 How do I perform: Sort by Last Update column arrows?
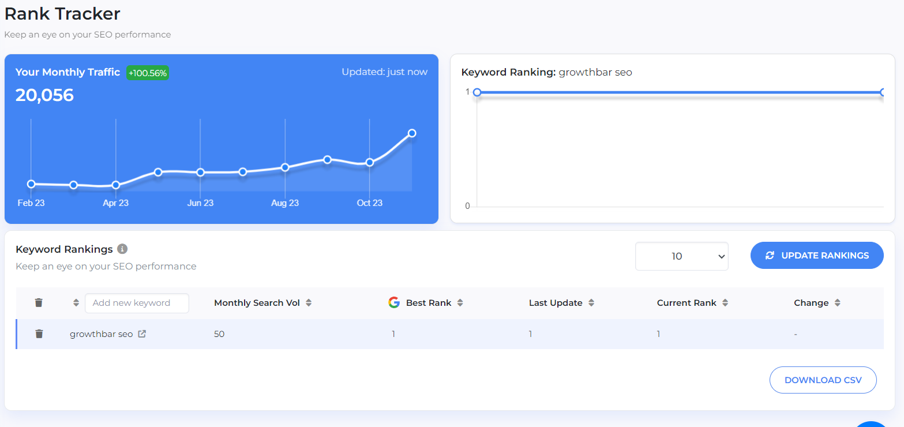[591, 303]
